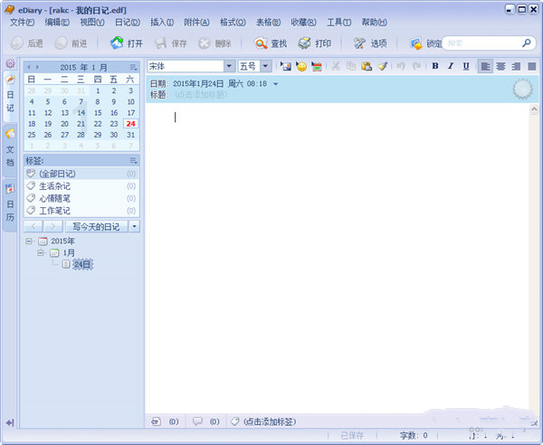
Task: Insert an emoticon using the smiley icon
Action: tap(301, 66)
